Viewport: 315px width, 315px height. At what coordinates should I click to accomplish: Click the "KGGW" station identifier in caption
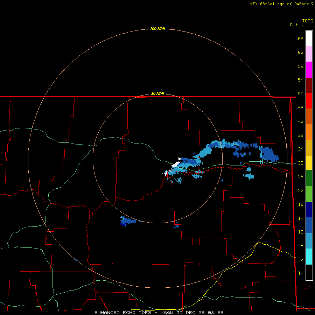[167, 313]
